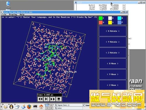This screenshot has width=146, height=110.
Task: Open the Help menu
Action: tap(22, 14)
